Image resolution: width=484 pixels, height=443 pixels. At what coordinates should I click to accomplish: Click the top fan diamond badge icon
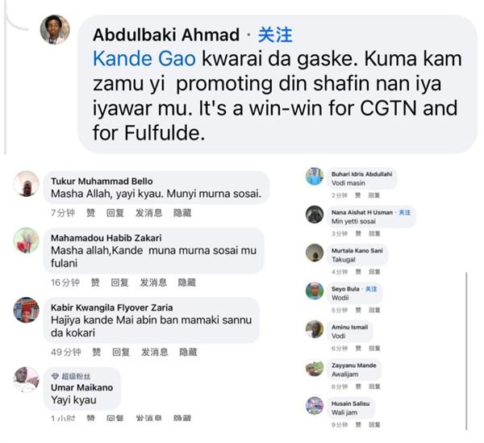[55, 376]
